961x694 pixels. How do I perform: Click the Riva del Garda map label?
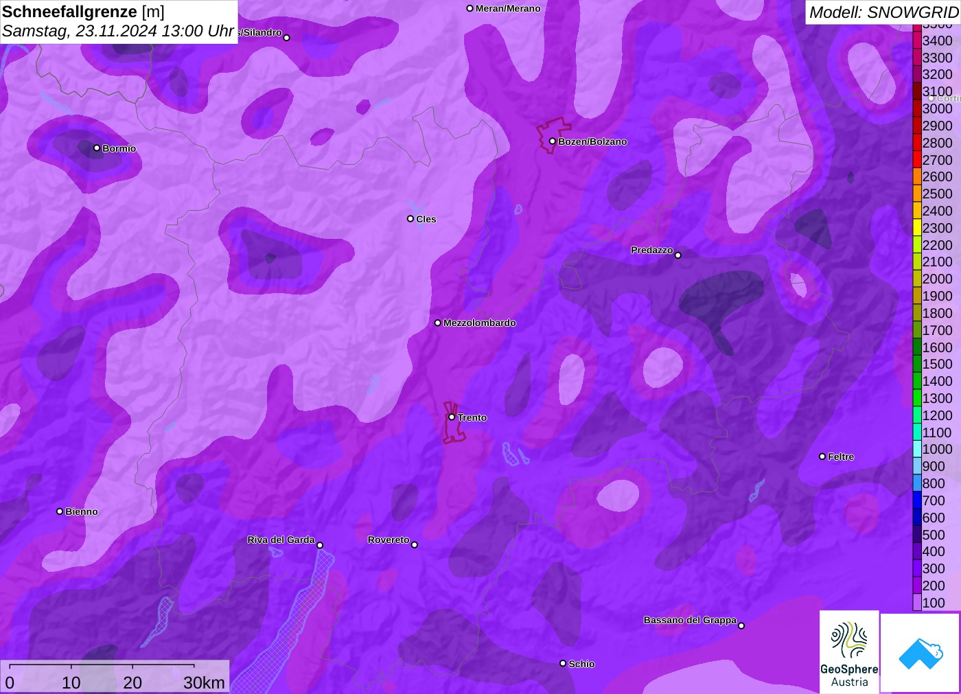click(x=281, y=540)
